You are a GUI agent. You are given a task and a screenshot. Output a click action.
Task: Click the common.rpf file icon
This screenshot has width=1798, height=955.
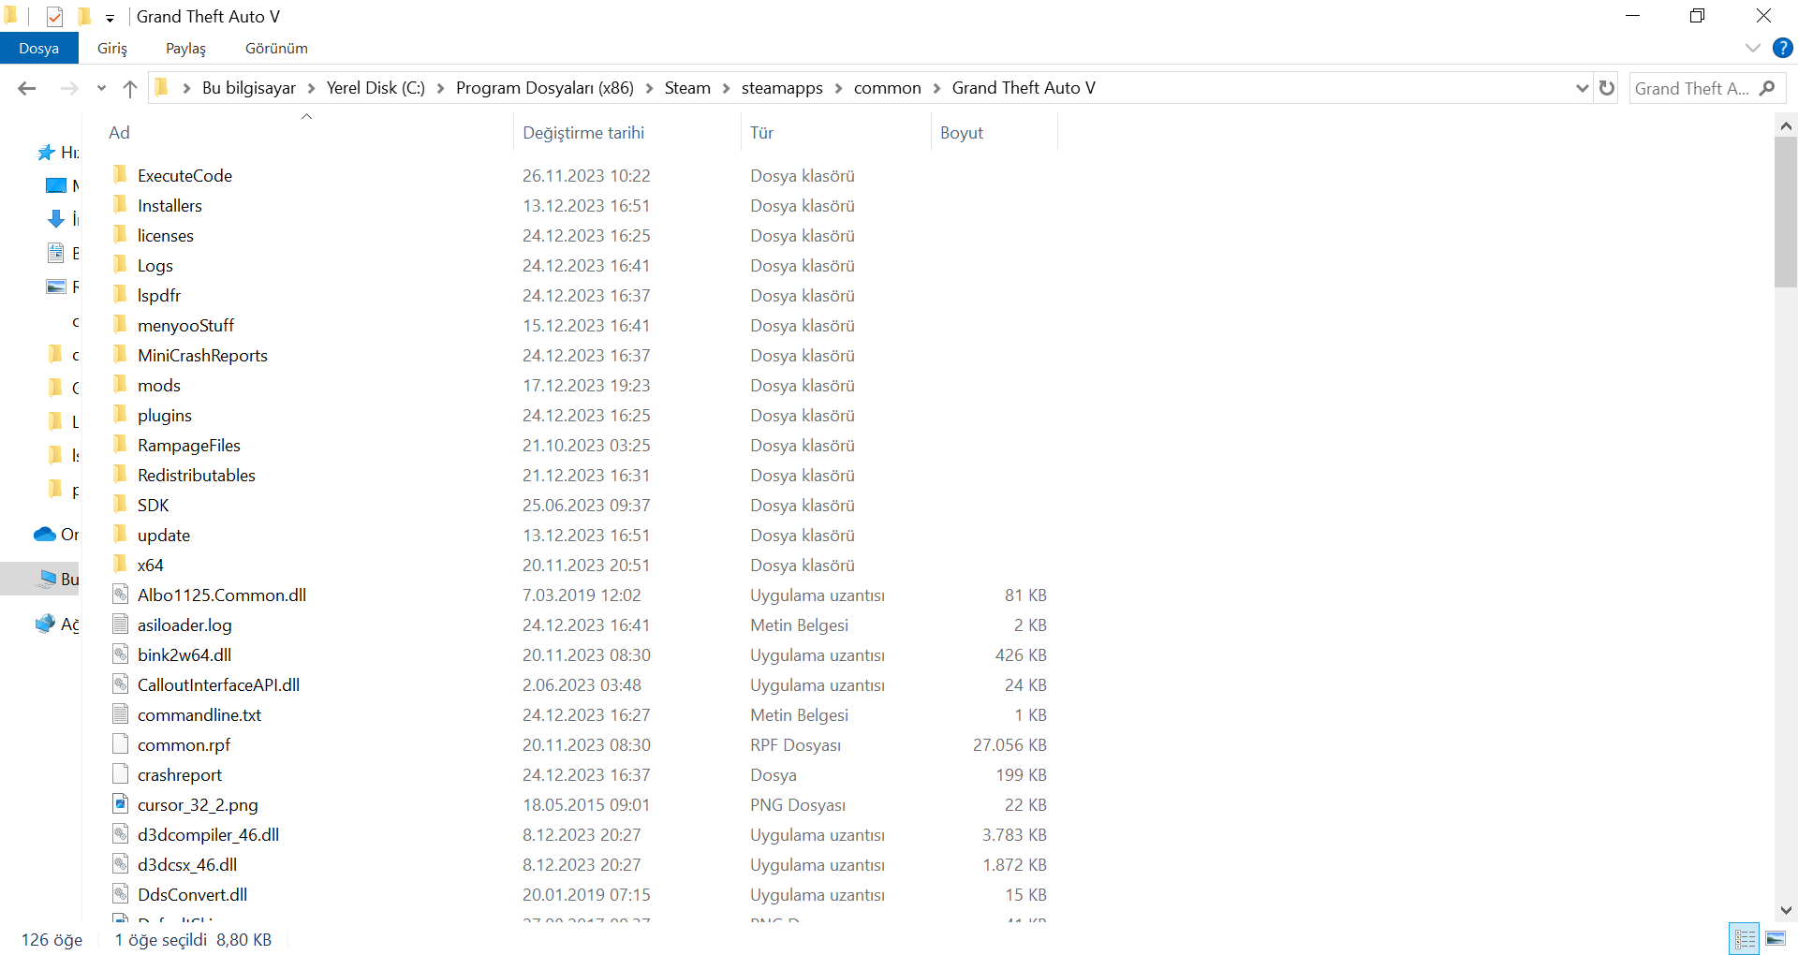pos(120,744)
